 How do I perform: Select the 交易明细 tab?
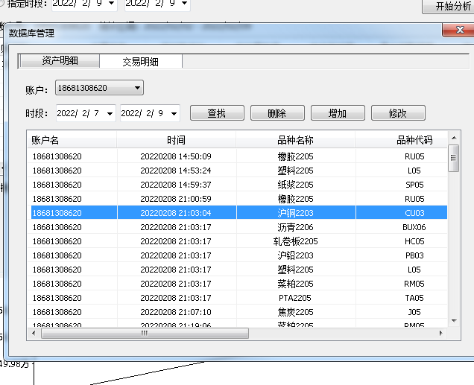click(141, 62)
